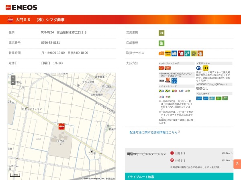The image size is (241, 180).
Task: Click the teal water droplets service icon
Action: click(187, 54)
